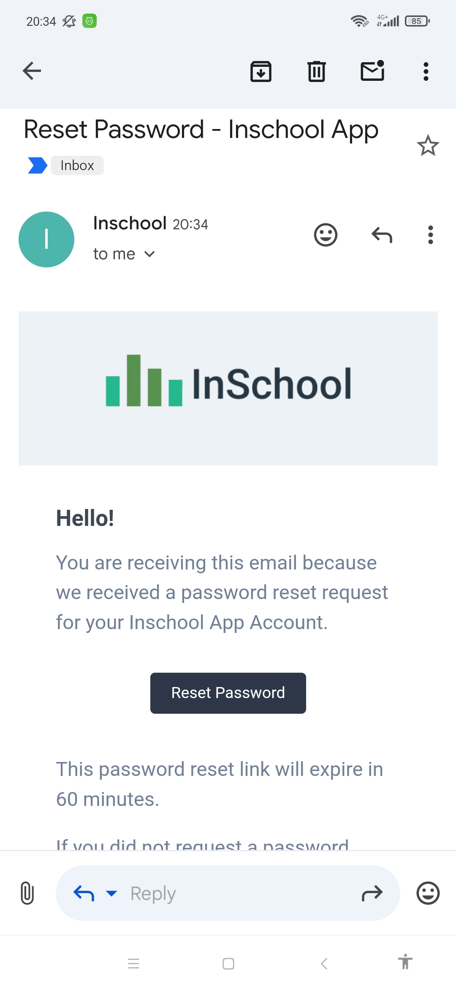The height and width of the screenshot is (990, 456).
Task: Add an emoji reaction to message
Action: (x=326, y=235)
